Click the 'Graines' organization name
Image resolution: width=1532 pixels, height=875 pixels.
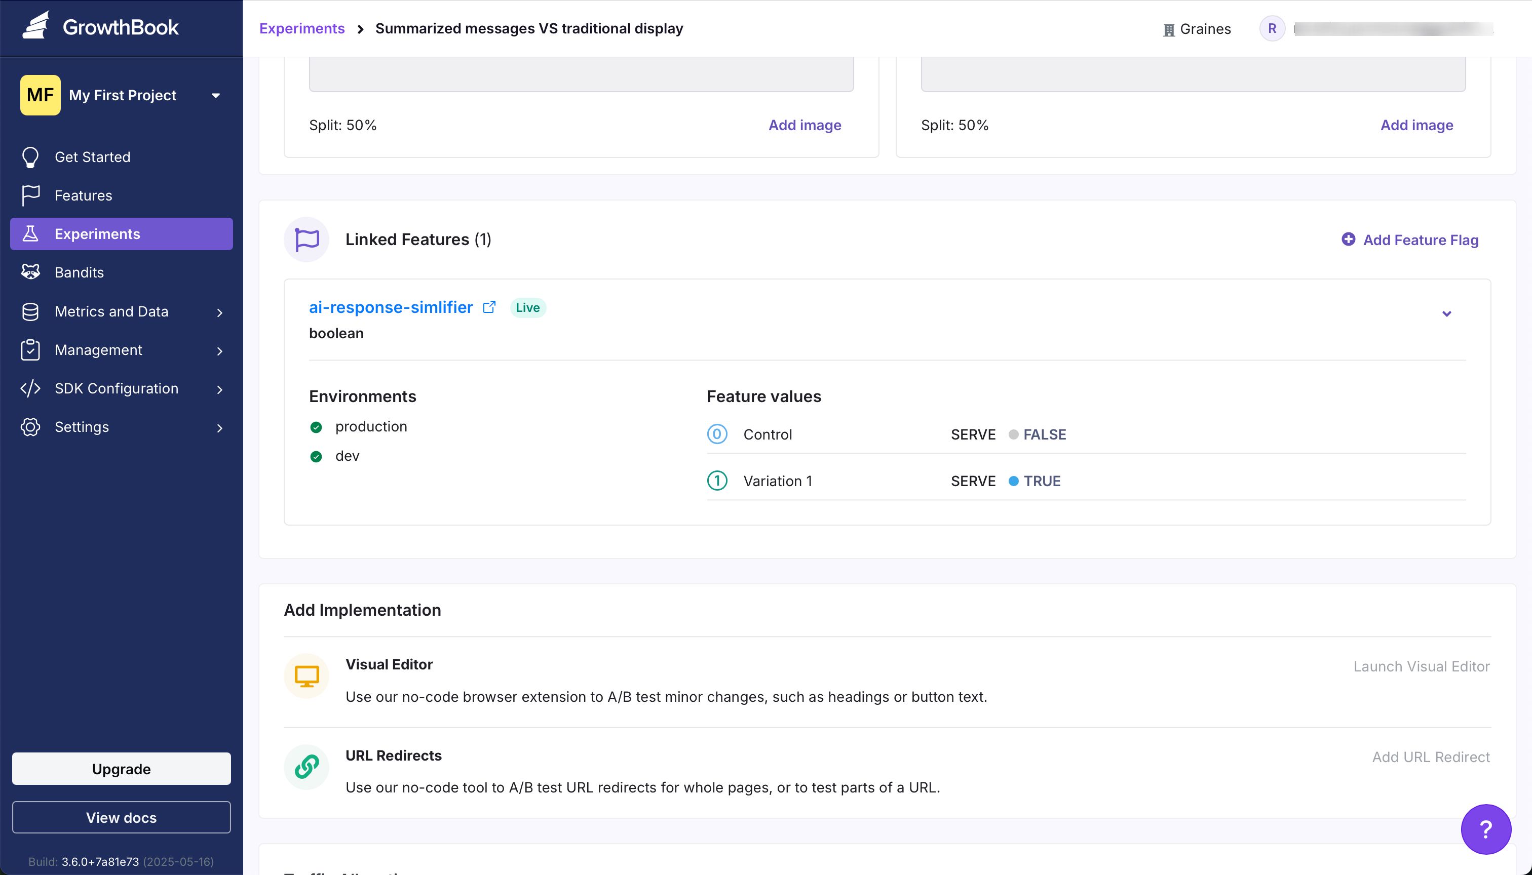(x=1205, y=29)
